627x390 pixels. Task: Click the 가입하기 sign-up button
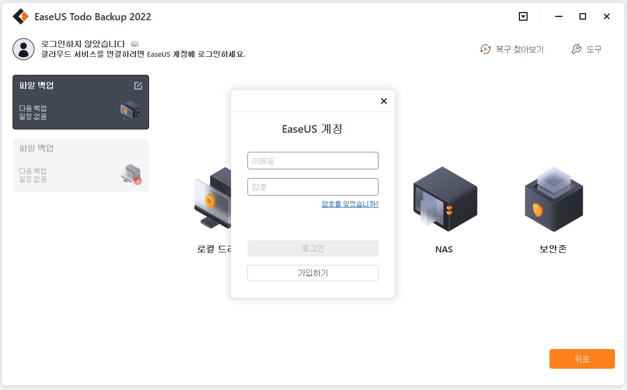coord(313,273)
